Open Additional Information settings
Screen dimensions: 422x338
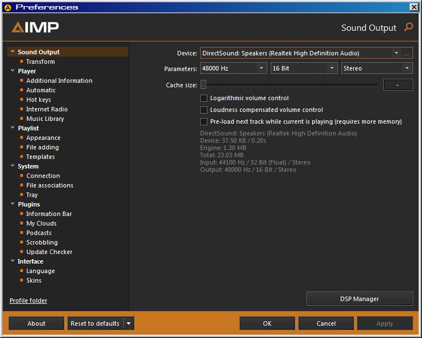[59, 81]
